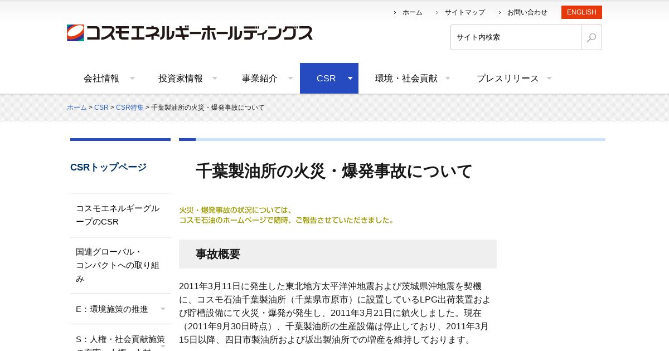
Task: Expand the 事業紹介 dropdown arrow
Action: pos(290,78)
